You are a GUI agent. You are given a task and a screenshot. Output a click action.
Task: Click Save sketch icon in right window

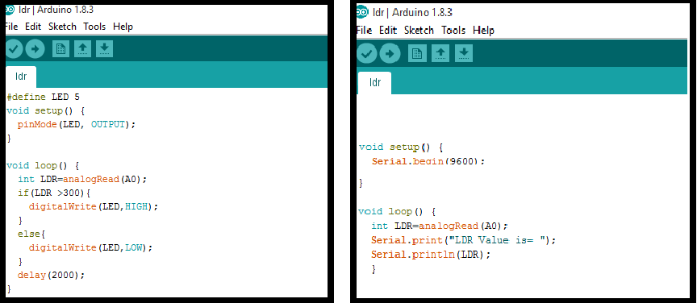pos(464,54)
